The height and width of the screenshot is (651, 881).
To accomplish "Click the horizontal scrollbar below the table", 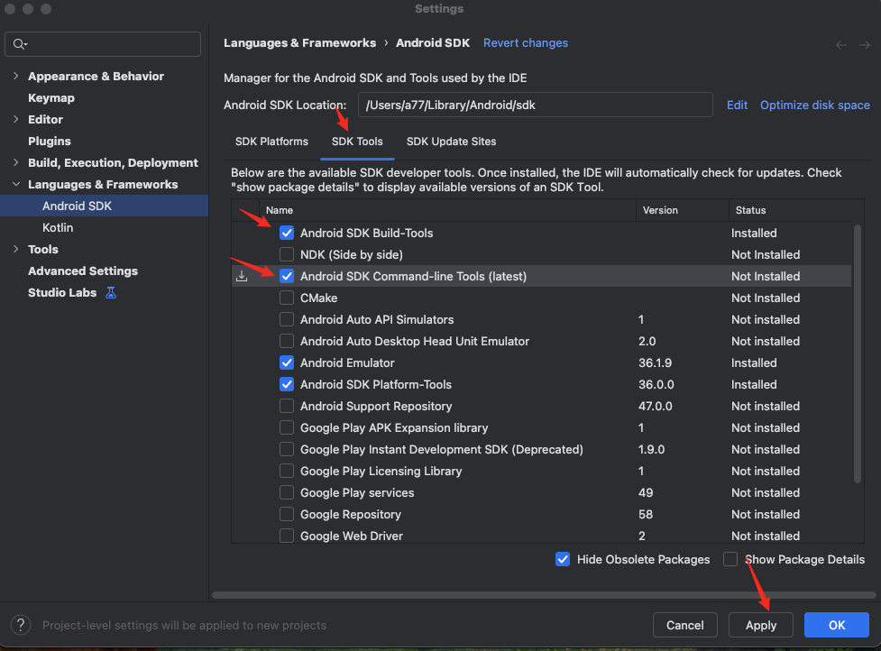I will 544,595.
